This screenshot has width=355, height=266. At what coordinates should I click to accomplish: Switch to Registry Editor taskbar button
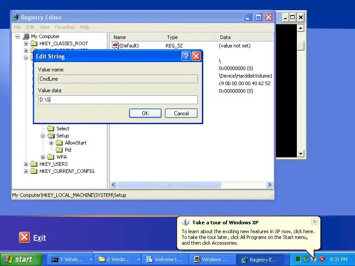click(x=260, y=260)
